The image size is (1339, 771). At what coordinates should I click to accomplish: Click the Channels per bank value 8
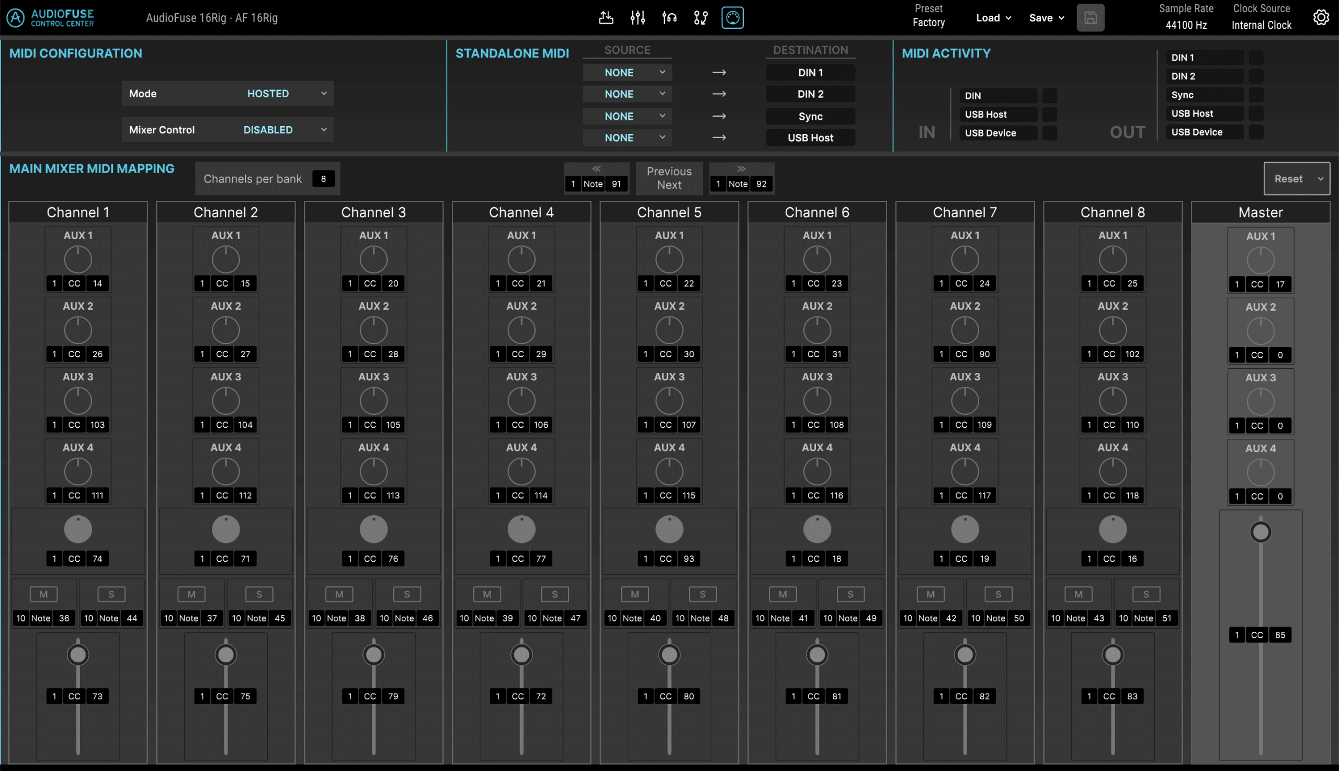click(323, 178)
